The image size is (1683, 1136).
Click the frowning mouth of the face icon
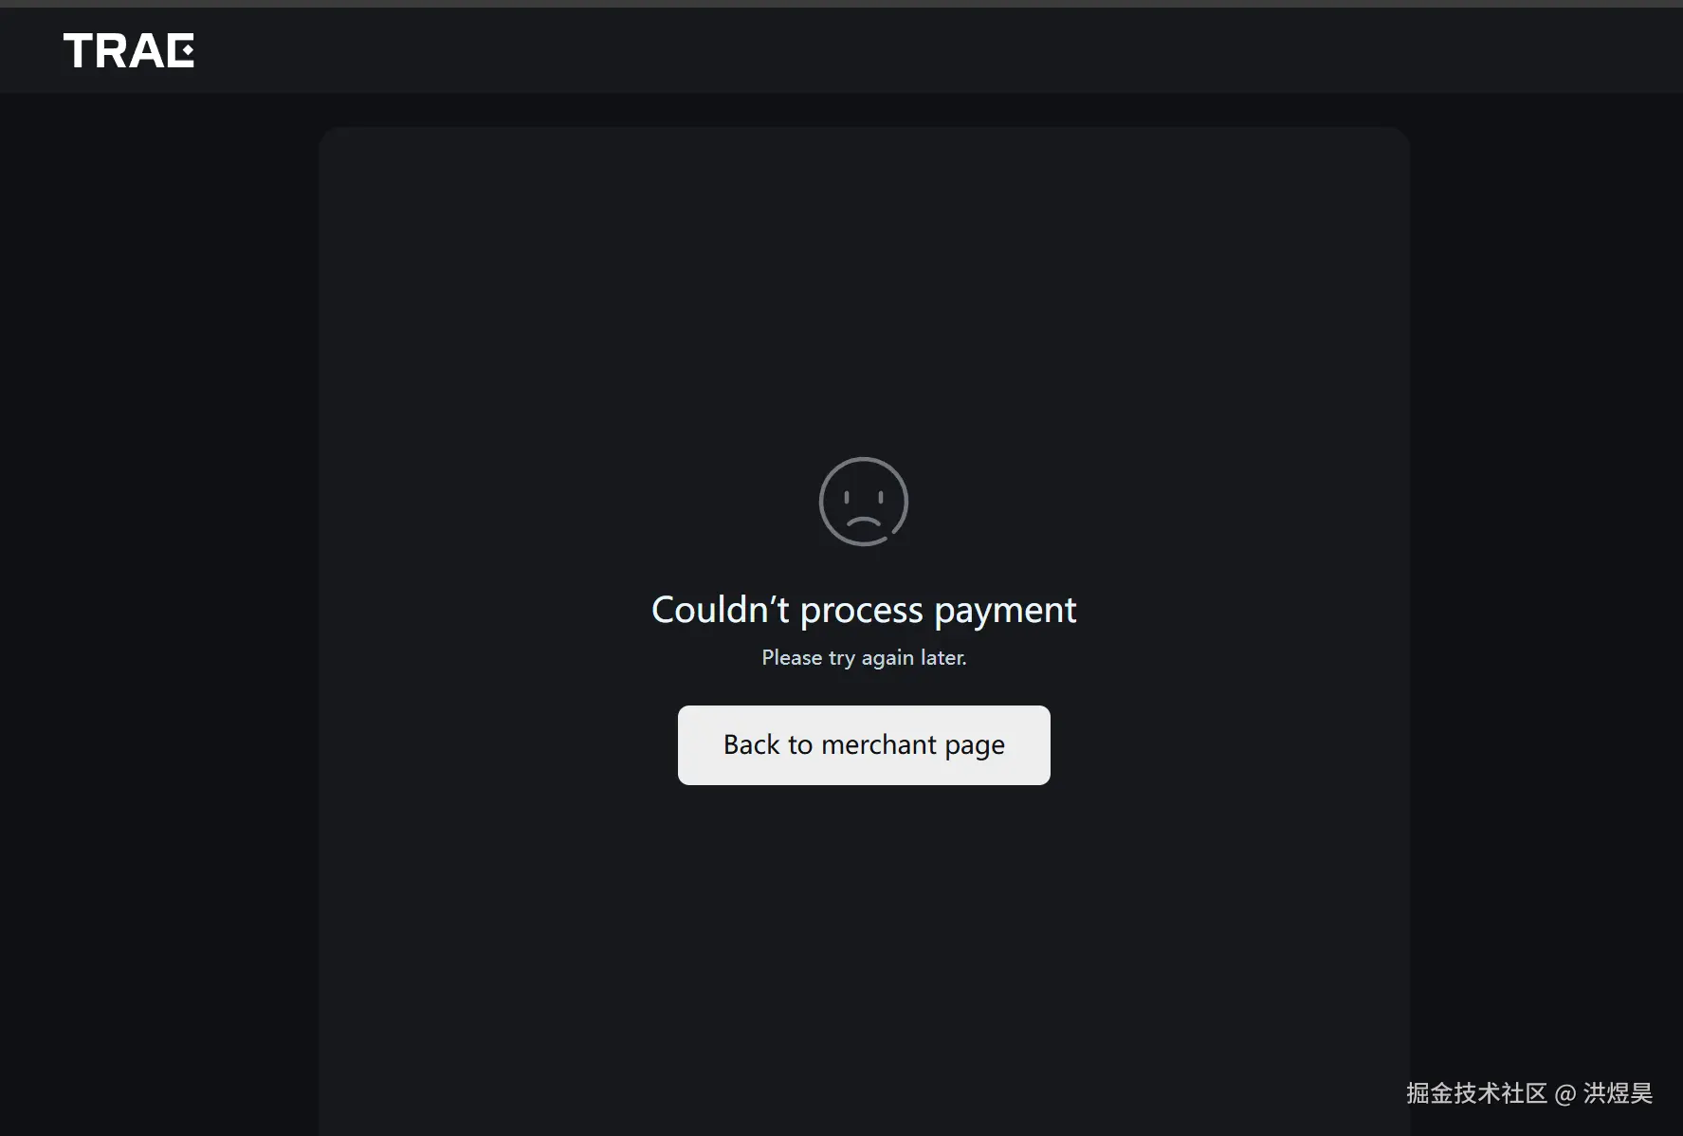[864, 521]
